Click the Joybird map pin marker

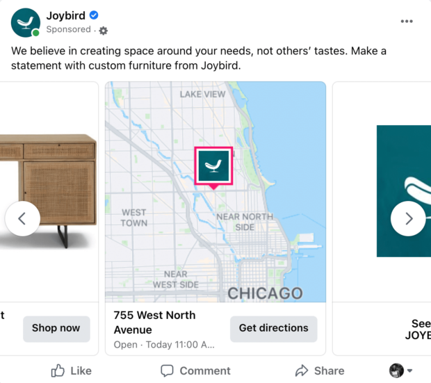(x=213, y=168)
